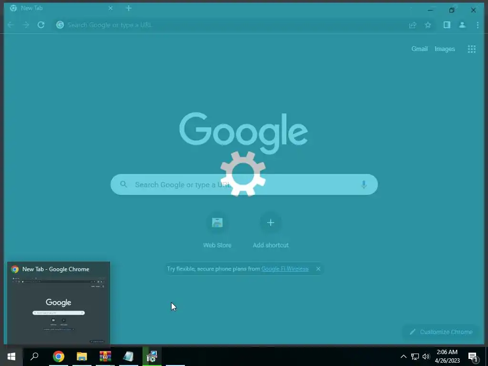Click the highlighted installer taskbar icon

152,356
